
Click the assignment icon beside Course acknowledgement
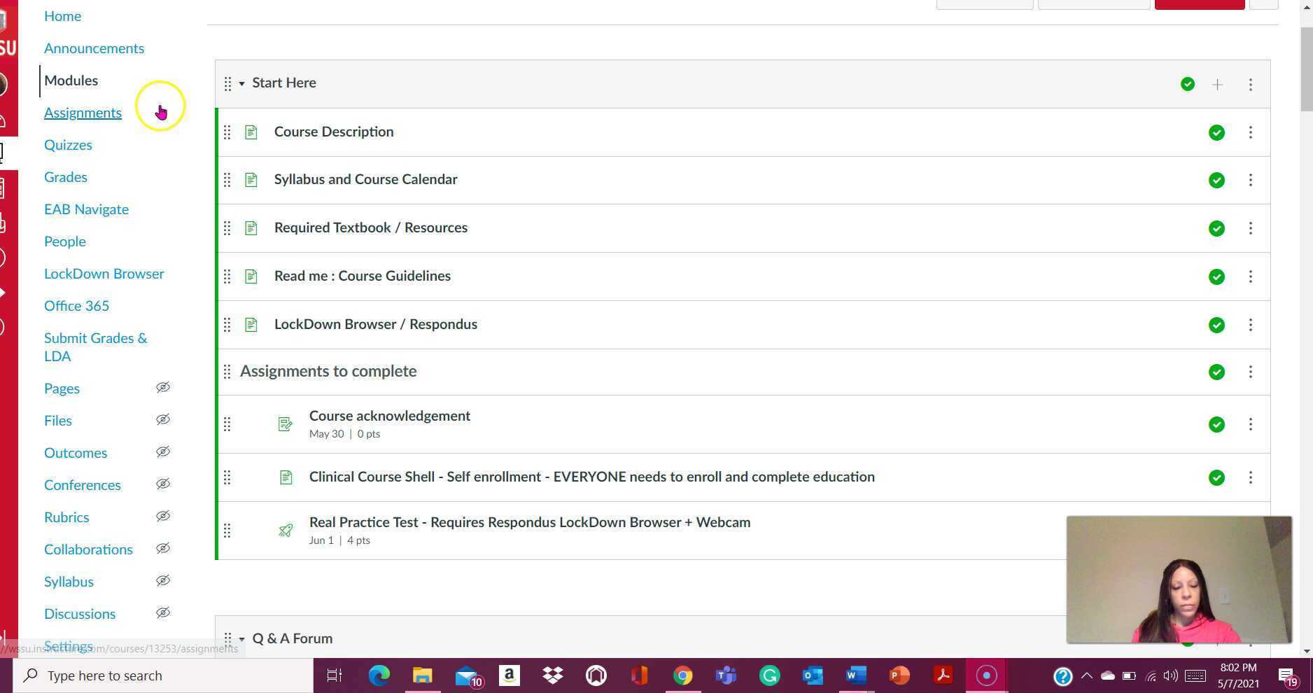pyautogui.click(x=285, y=423)
